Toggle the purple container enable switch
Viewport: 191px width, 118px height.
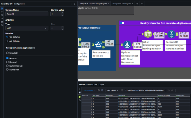[x=122, y=23]
